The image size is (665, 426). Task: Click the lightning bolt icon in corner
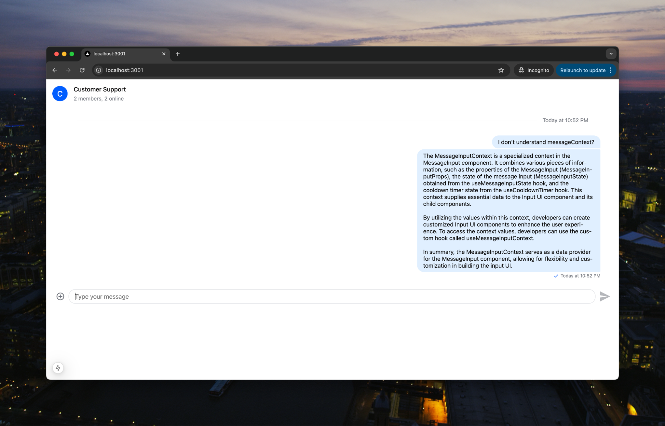click(x=58, y=368)
